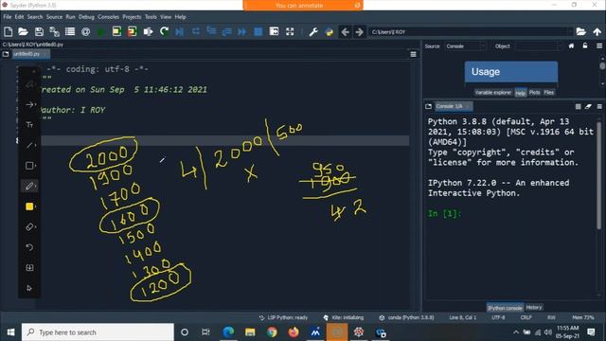This screenshot has width=606, height=341.
Task: Open Source Console combo box
Action: (465, 46)
